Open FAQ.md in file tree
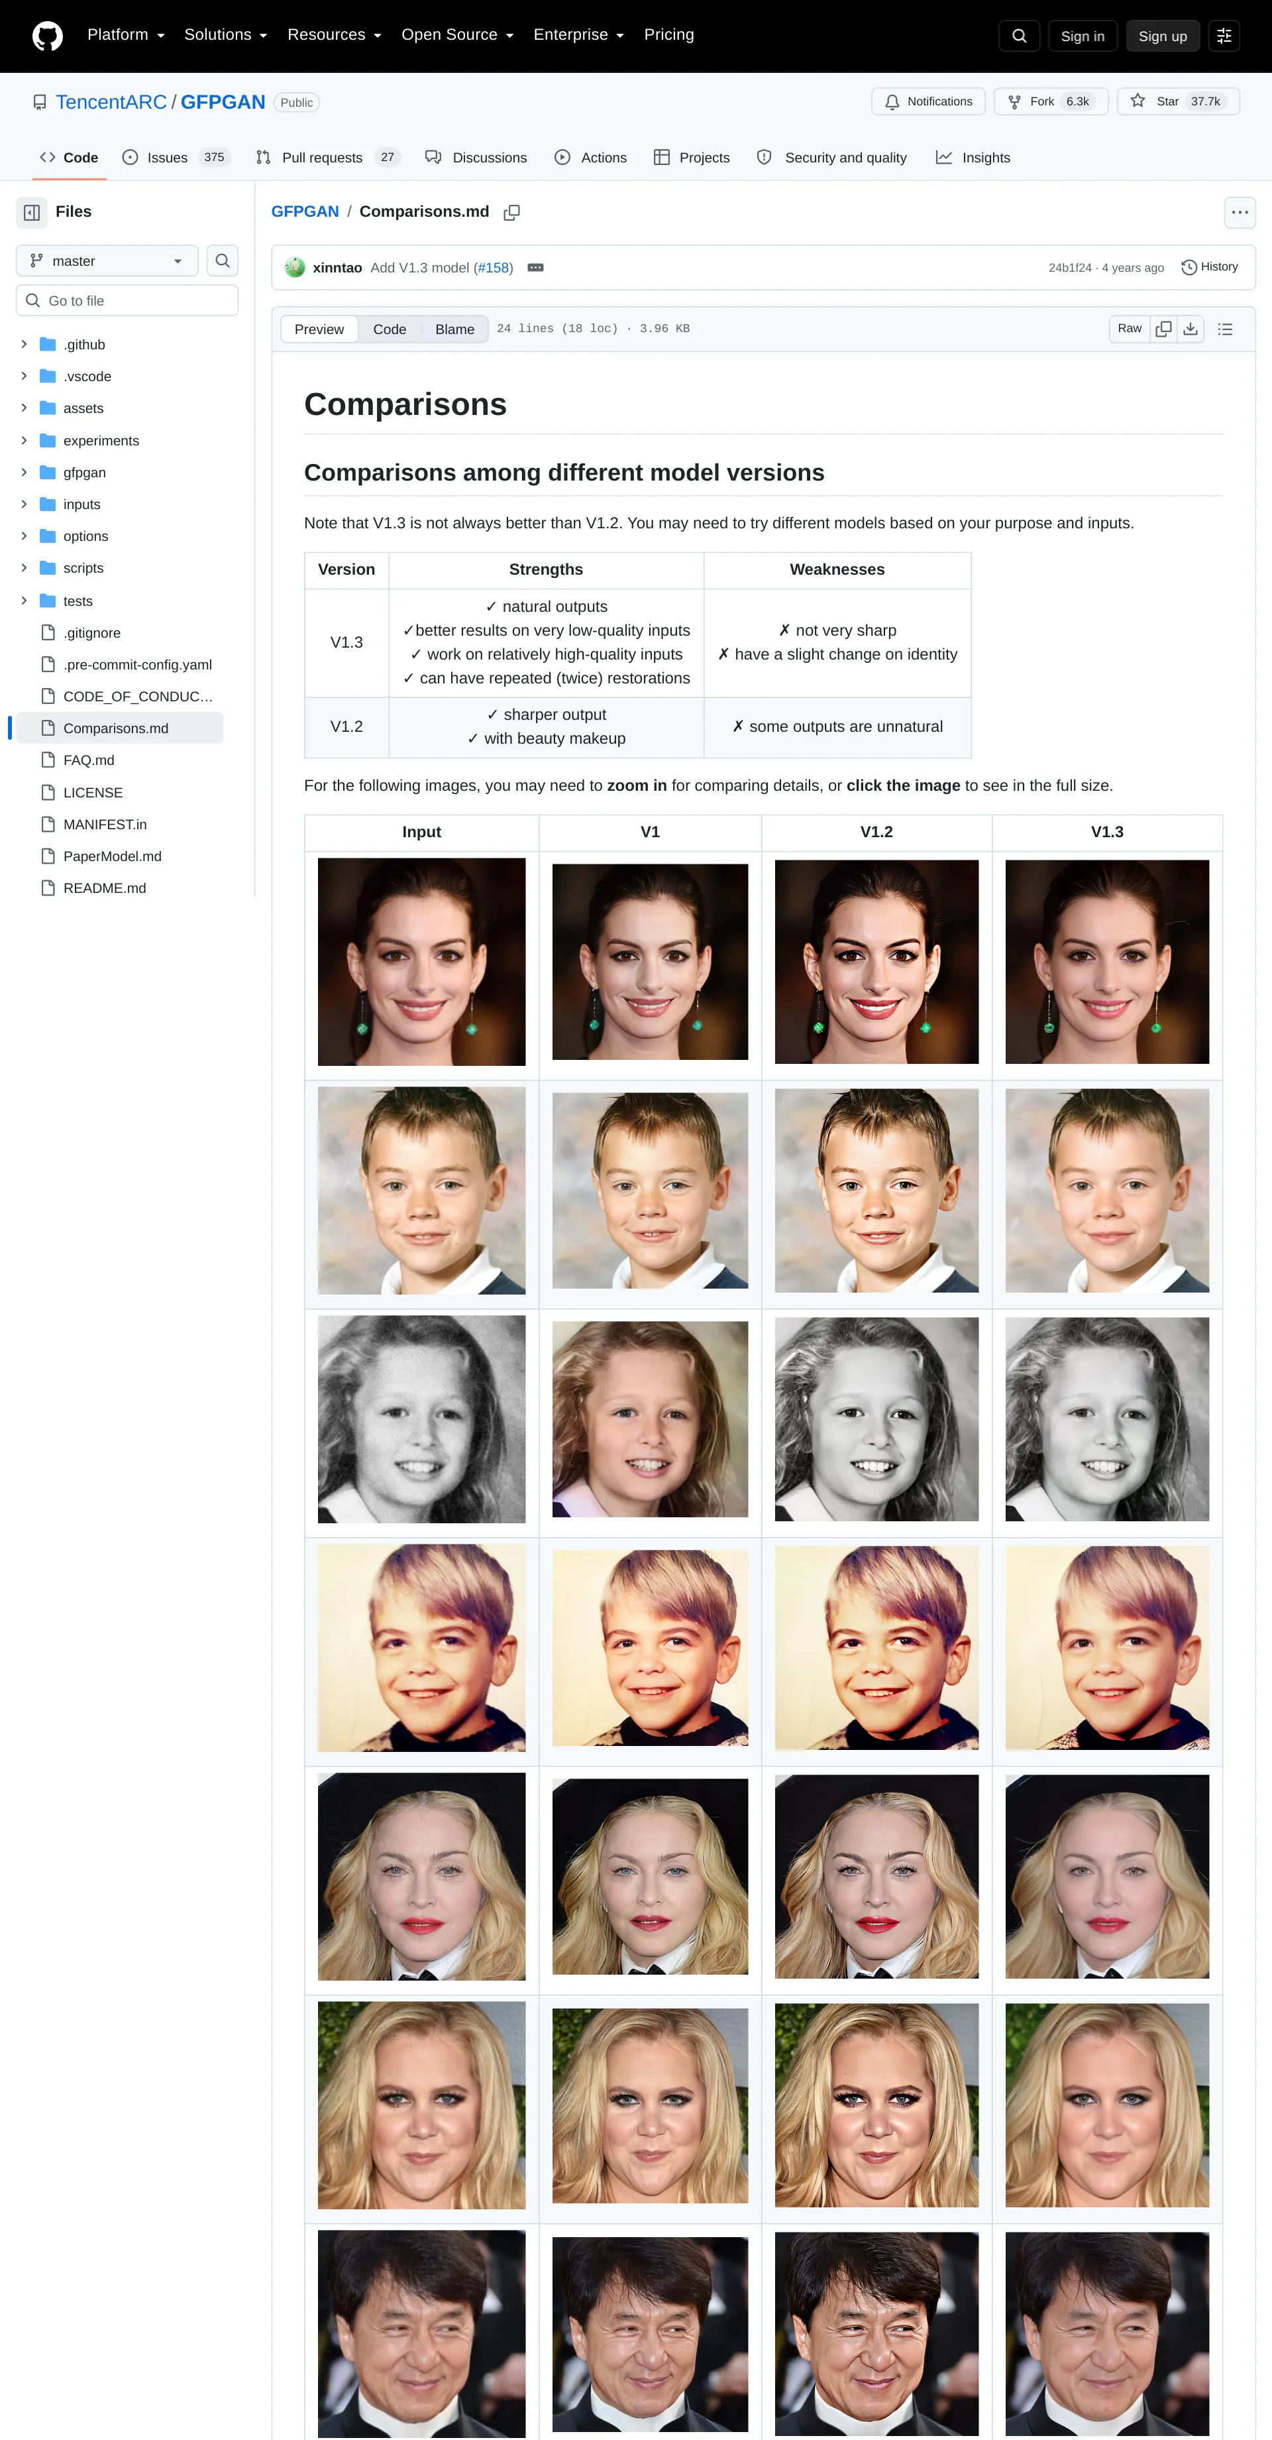This screenshot has height=2440, width=1272. pyautogui.click(x=89, y=760)
